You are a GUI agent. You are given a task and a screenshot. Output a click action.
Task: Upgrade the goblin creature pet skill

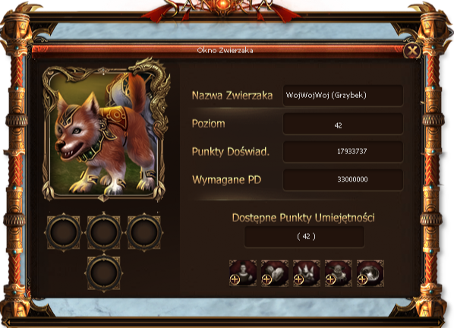click(x=338, y=273)
